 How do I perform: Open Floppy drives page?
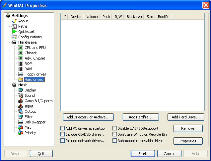pyautogui.click(x=35, y=74)
